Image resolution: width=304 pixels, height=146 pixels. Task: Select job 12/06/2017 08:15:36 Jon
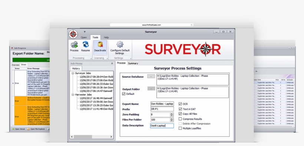96,87
